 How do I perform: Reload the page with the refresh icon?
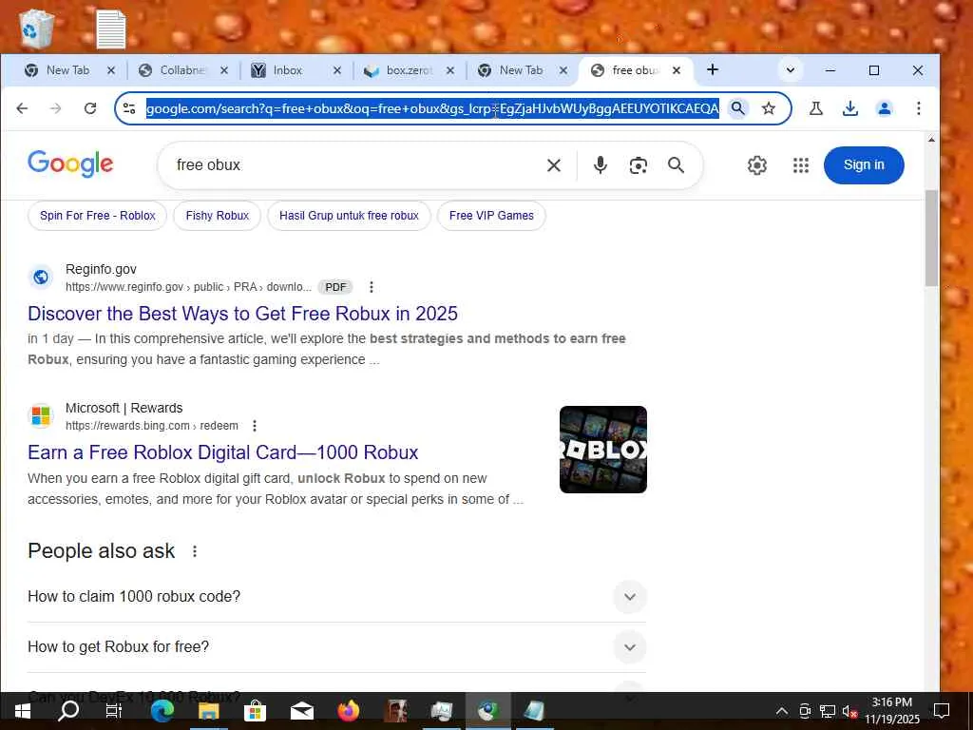(x=90, y=108)
